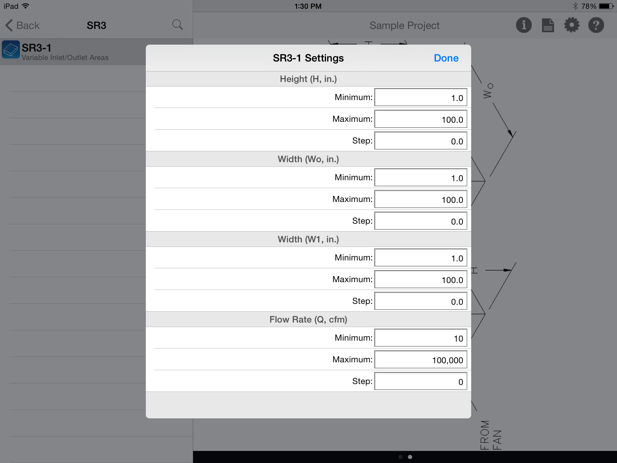Tap the Flow Rate Minimum field showing 10
This screenshot has height=463, width=617.
pyautogui.click(x=421, y=338)
